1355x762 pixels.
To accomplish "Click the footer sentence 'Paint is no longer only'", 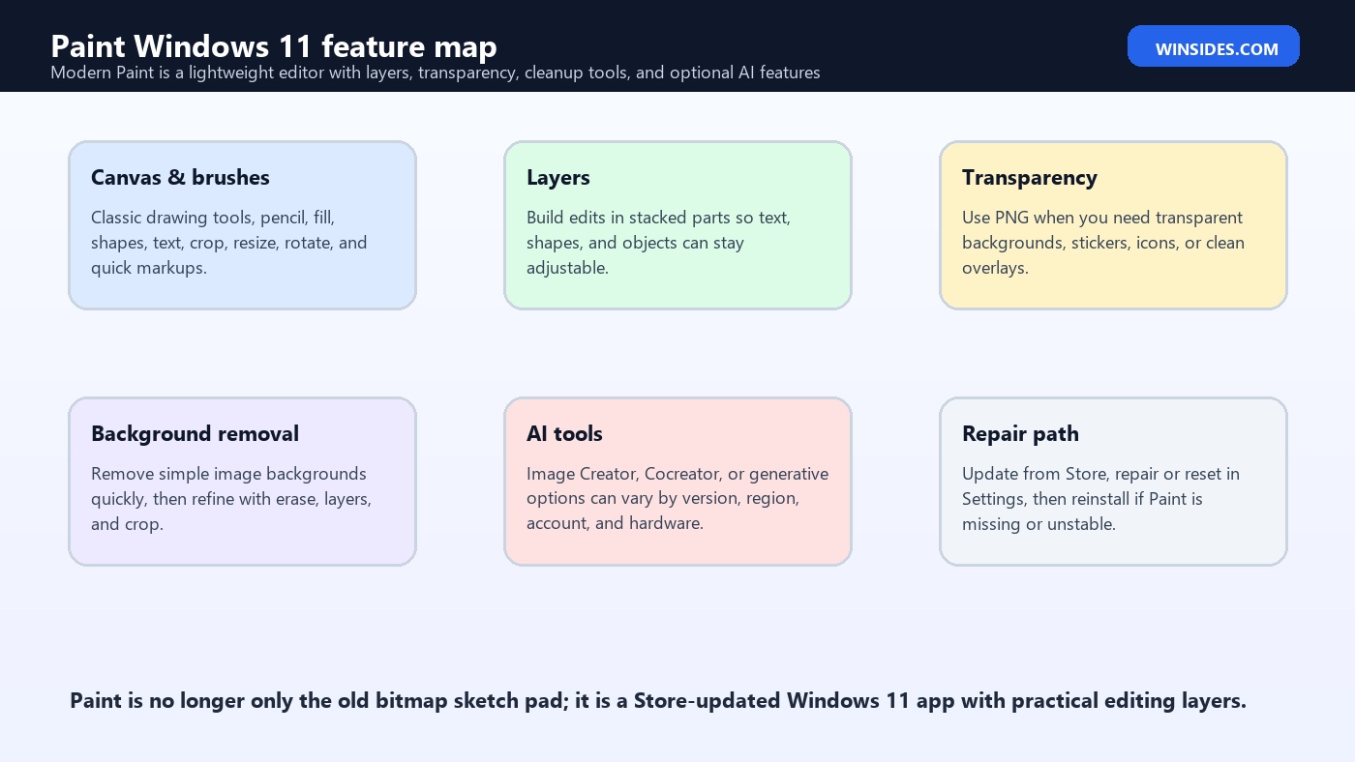I will click(x=658, y=700).
